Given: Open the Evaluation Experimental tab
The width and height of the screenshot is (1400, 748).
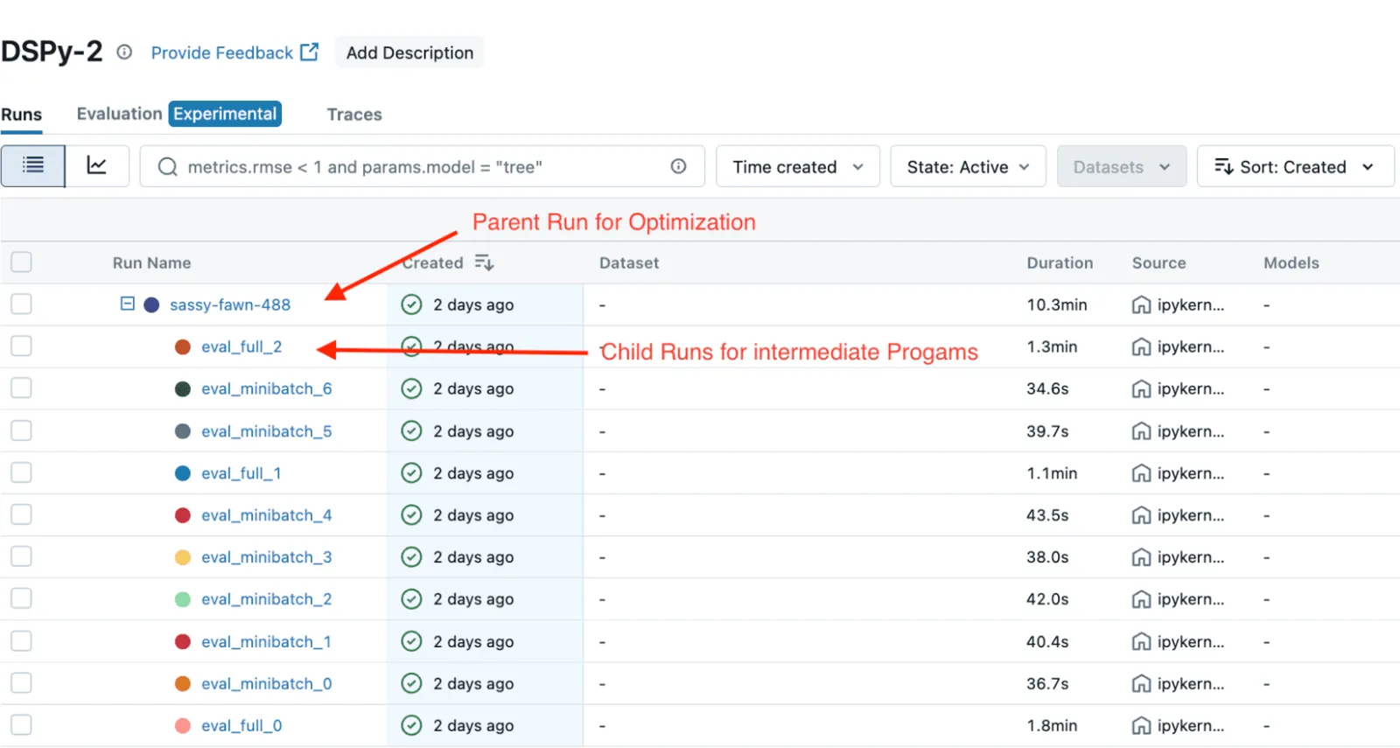Looking at the screenshot, I should 178,114.
